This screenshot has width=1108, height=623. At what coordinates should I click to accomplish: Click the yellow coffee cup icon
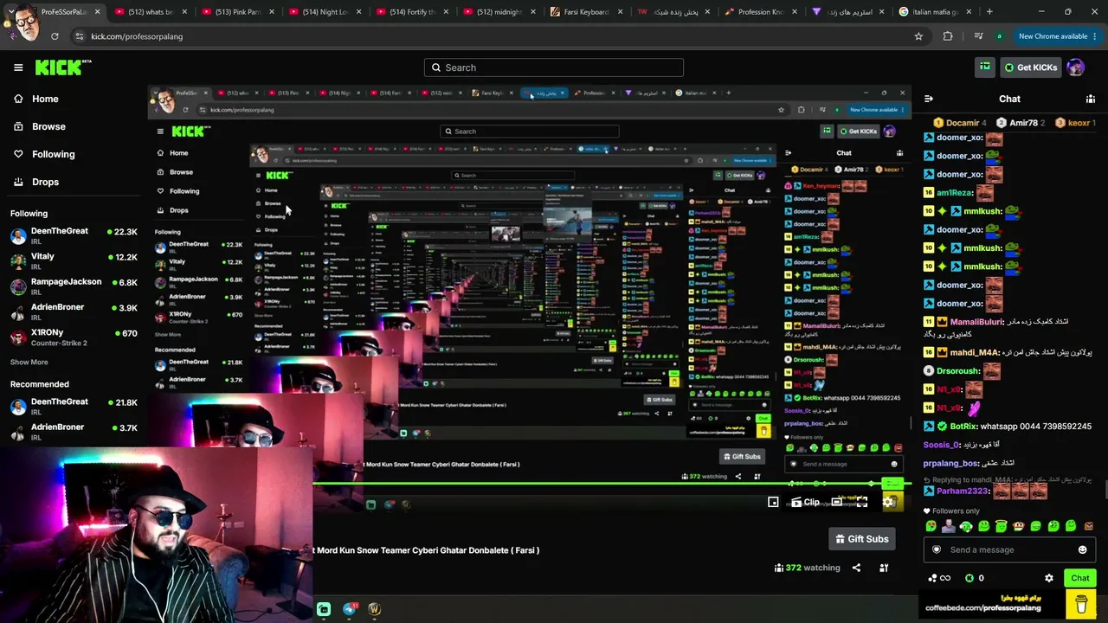coord(1081,604)
